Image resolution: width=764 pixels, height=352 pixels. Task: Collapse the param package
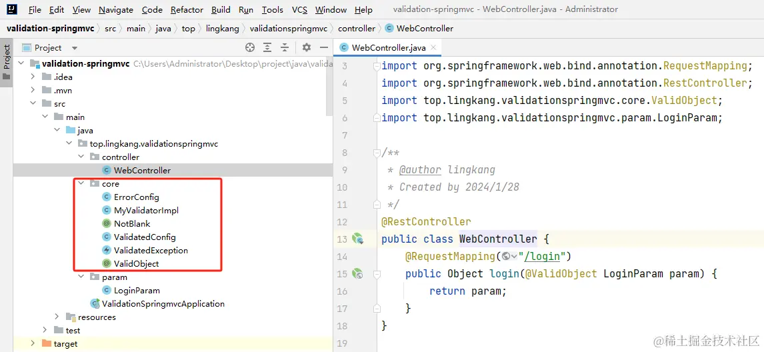point(81,277)
